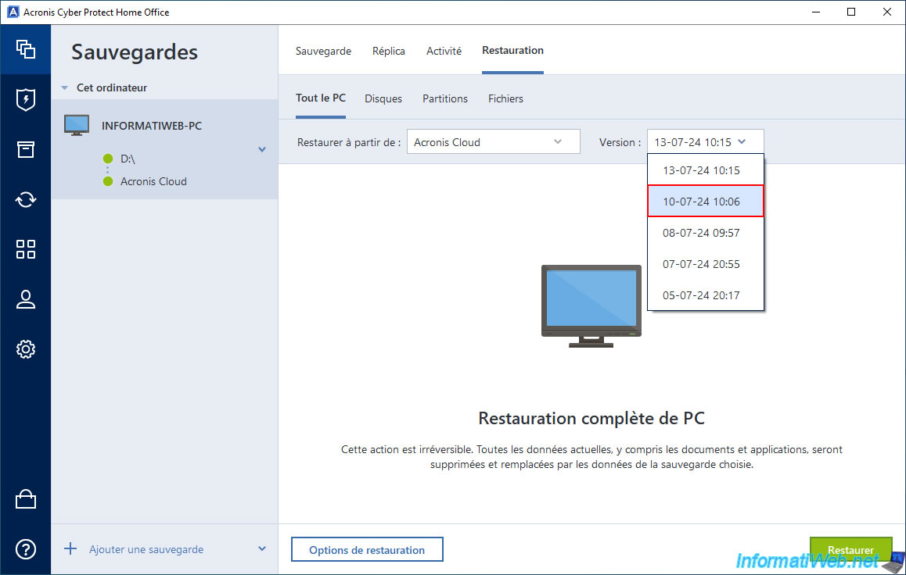Click Options de restauration button

(x=367, y=549)
